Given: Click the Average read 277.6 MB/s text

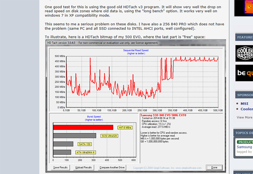Looking at the screenshot, I should point(156,127).
